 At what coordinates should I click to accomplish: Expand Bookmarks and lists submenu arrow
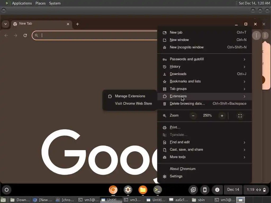click(x=244, y=82)
